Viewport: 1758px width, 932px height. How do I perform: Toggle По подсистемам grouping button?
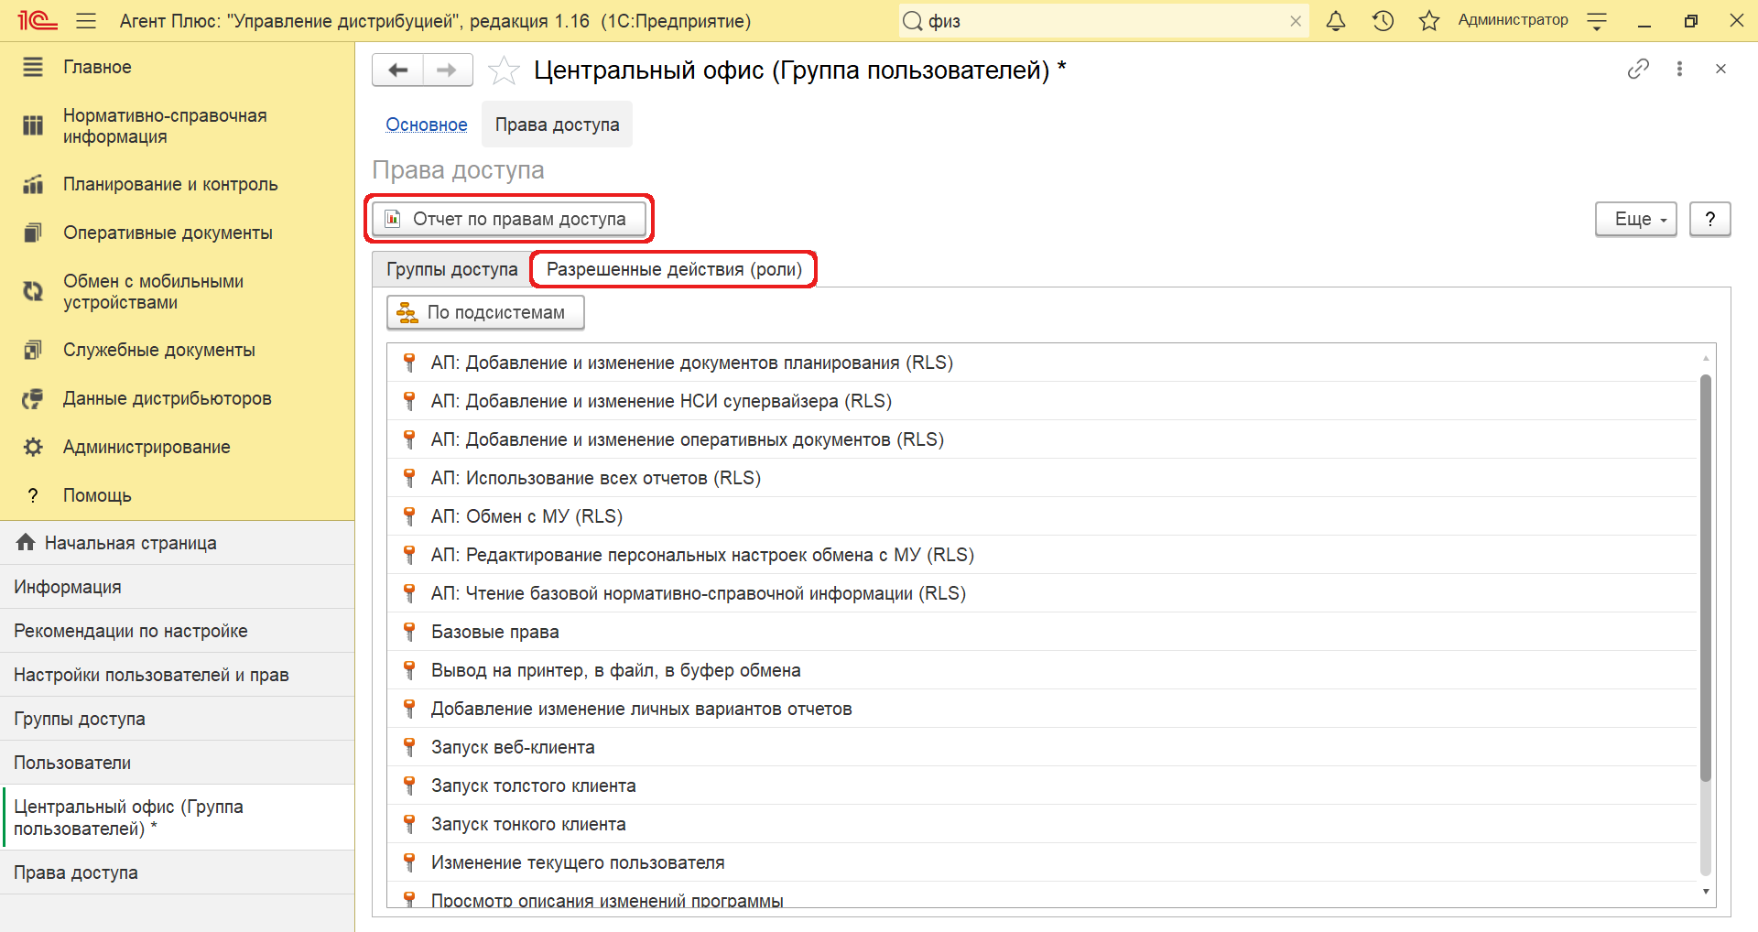[x=485, y=312]
